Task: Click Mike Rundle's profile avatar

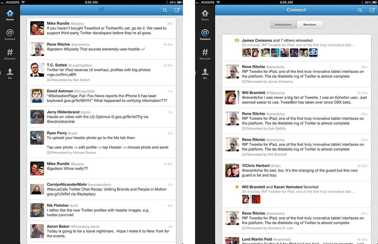Action: point(37,28)
